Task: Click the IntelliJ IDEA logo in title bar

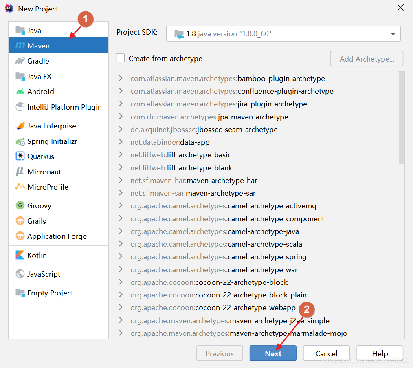Action: 9,9
